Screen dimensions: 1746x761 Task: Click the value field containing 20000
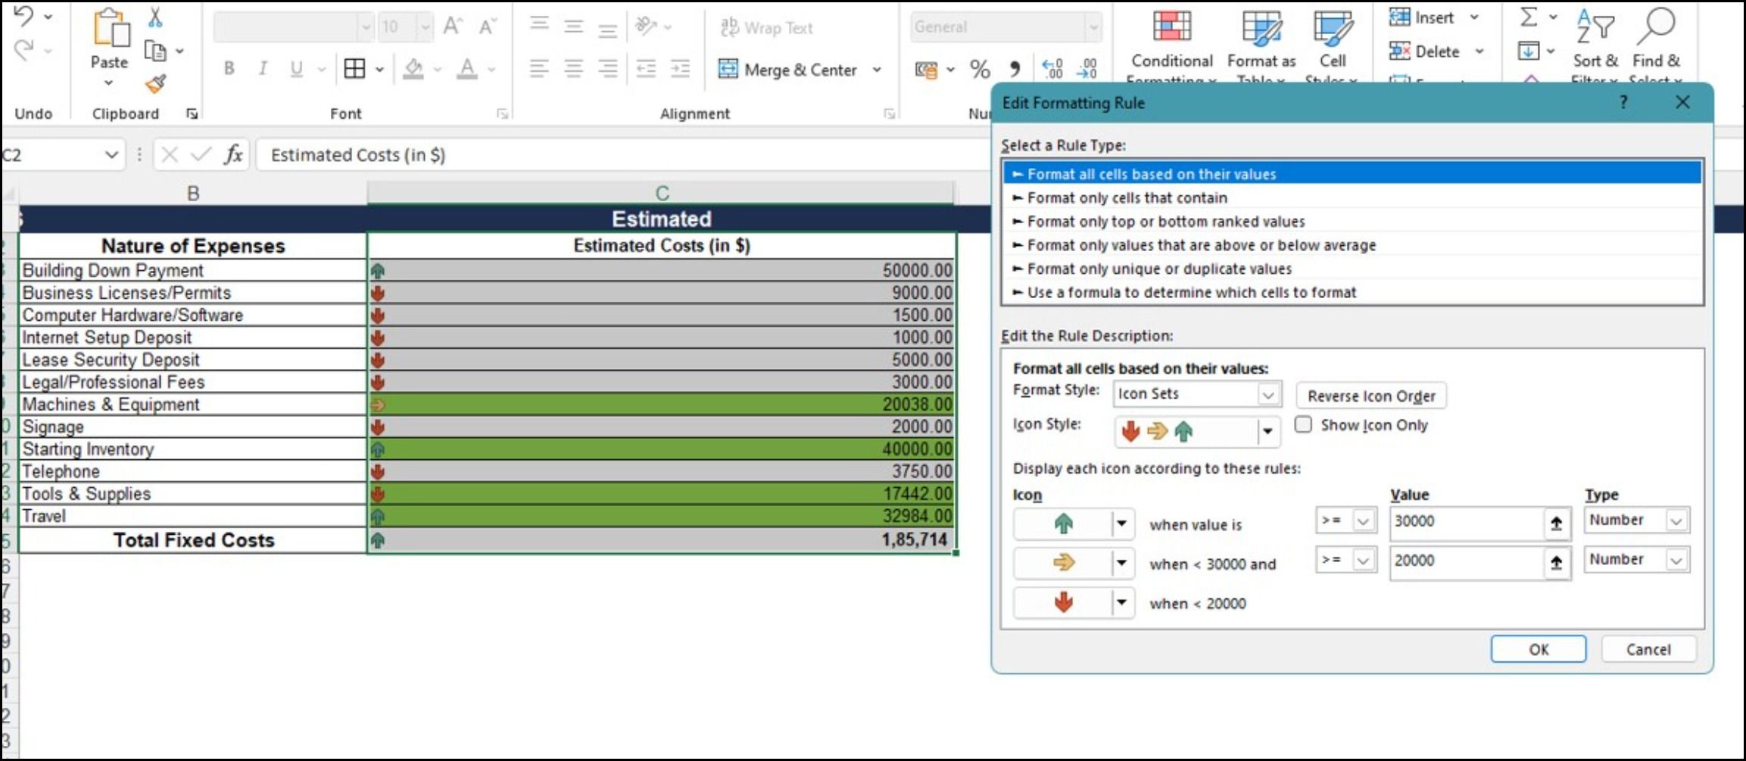click(x=1466, y=561)
